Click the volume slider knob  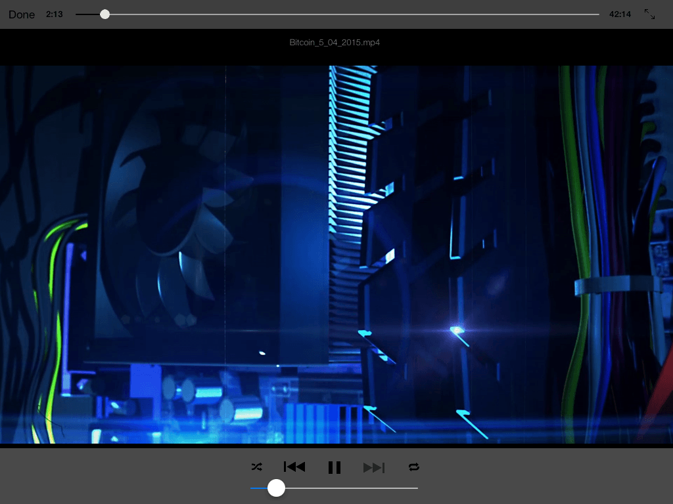[276, 488]
